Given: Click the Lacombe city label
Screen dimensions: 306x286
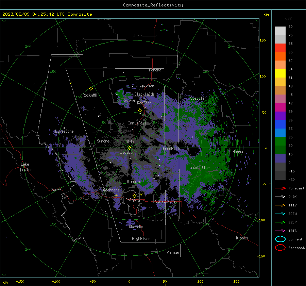Looking at the screenshot, I should point(147,85).
